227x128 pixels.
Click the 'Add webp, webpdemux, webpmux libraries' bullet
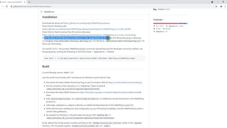tap(90, 105)
